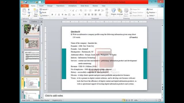Toggle Normal view button in status bar

click(x=124, y=100)
